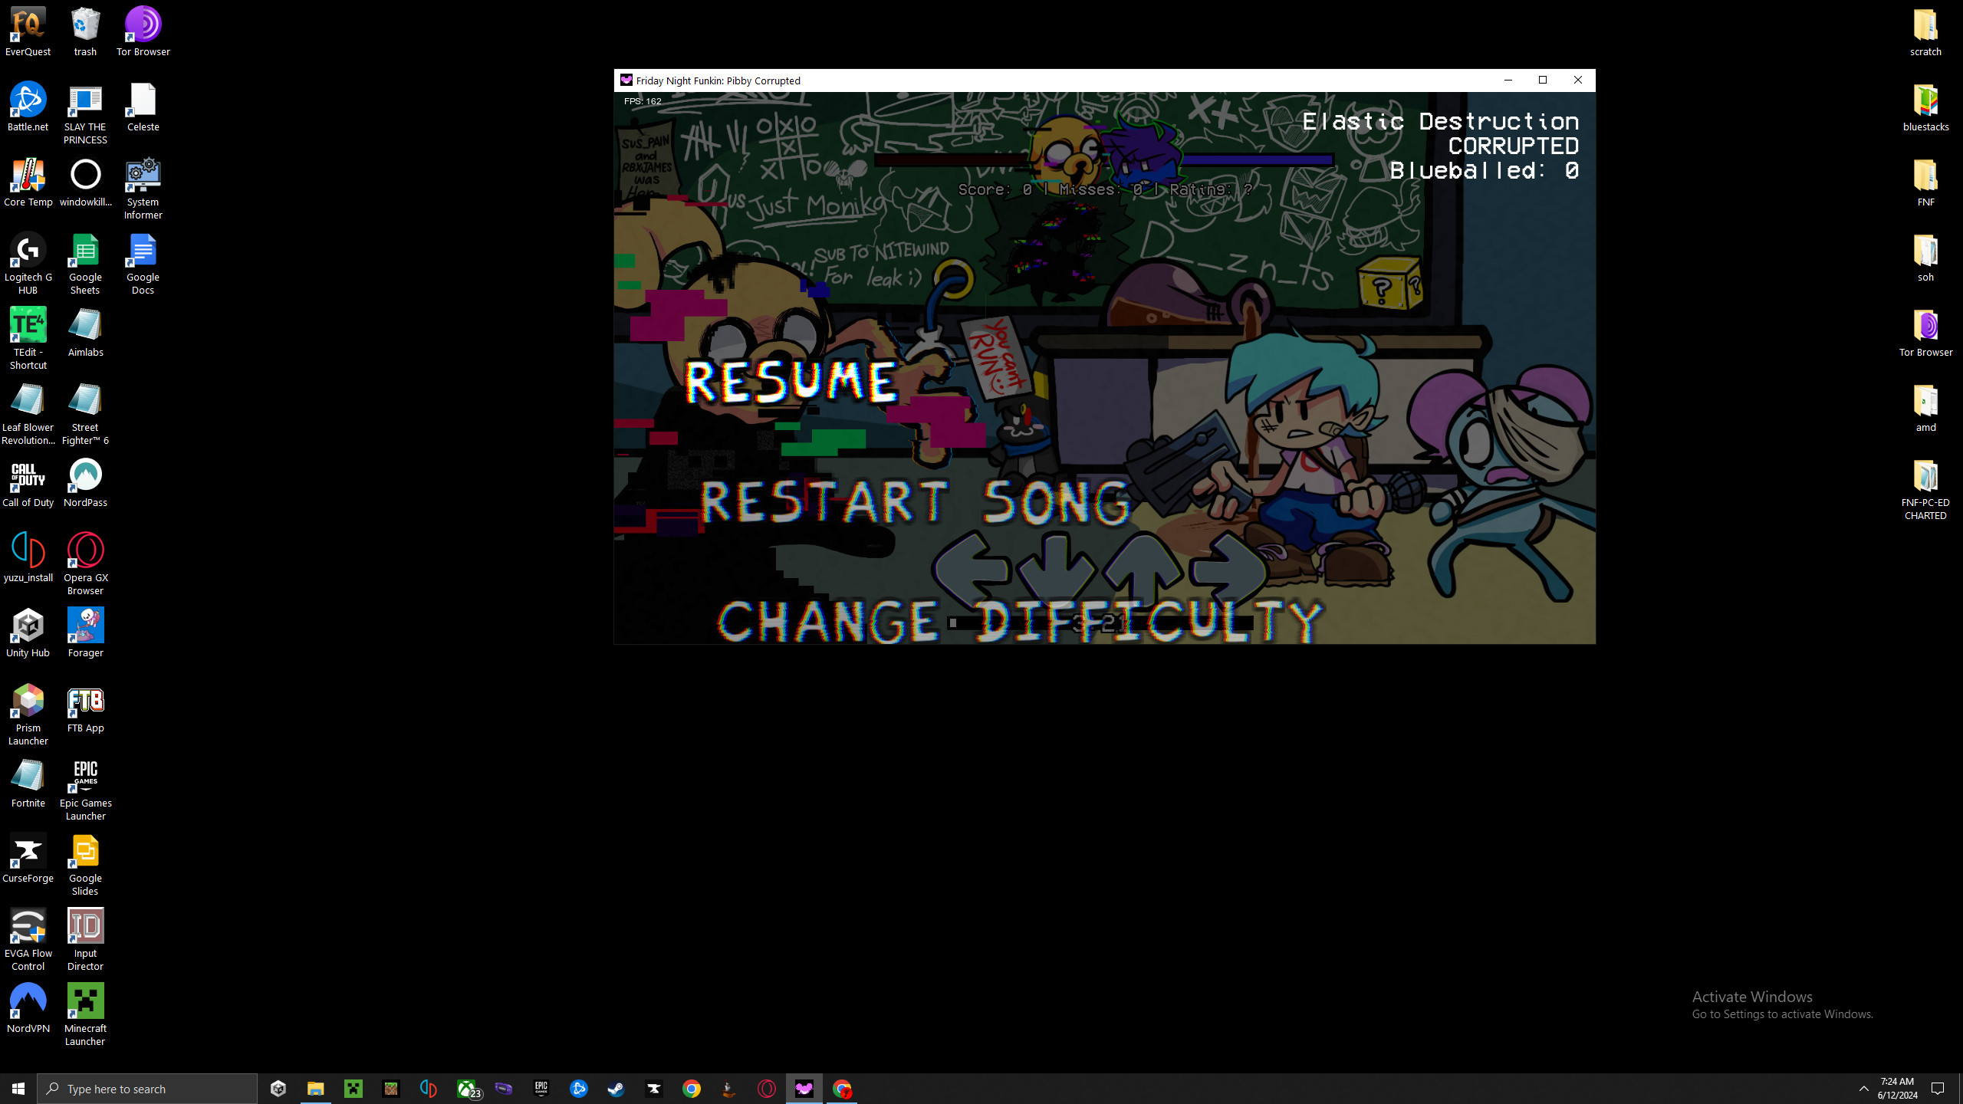Open Prism Launcher desktop shortcut
1963x1104 pixels.
point(28,715)
